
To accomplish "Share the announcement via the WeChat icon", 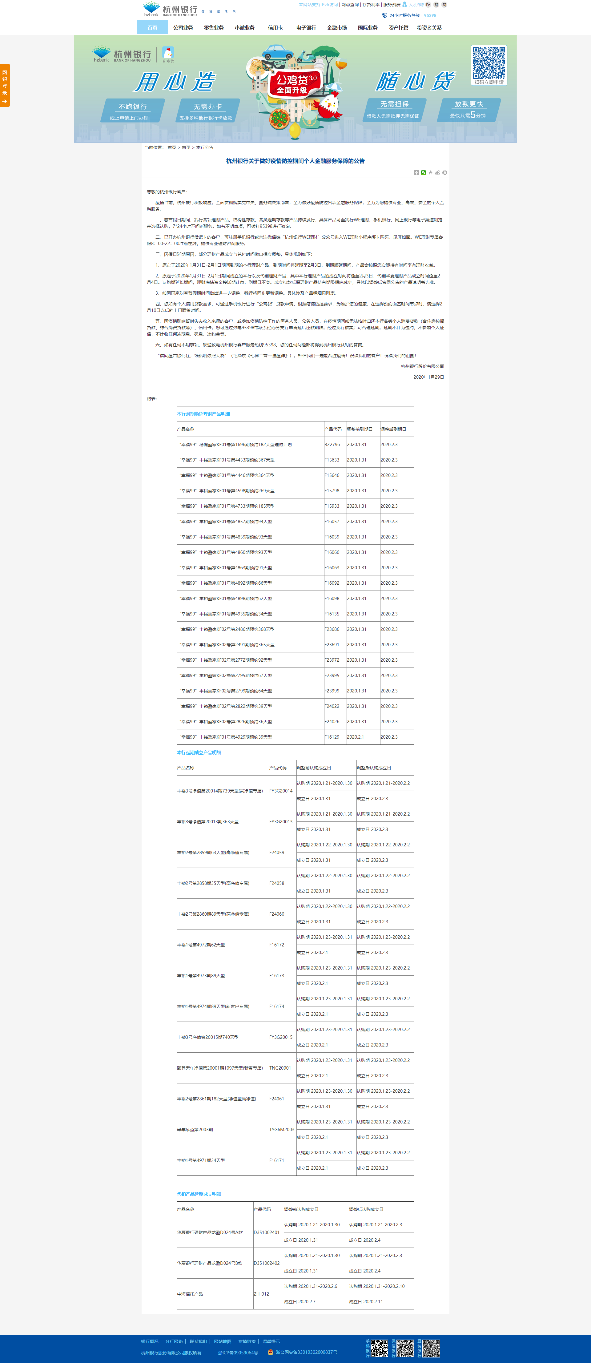I will (x=423, y=172).
